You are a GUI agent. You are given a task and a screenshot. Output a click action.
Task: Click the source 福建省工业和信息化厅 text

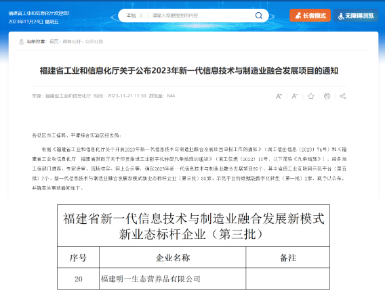[x=68, y=96]
